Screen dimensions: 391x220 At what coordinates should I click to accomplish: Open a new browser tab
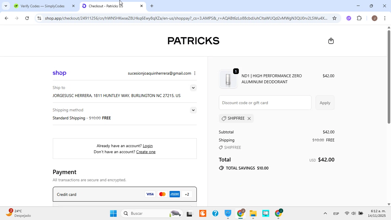coord(152,6)
